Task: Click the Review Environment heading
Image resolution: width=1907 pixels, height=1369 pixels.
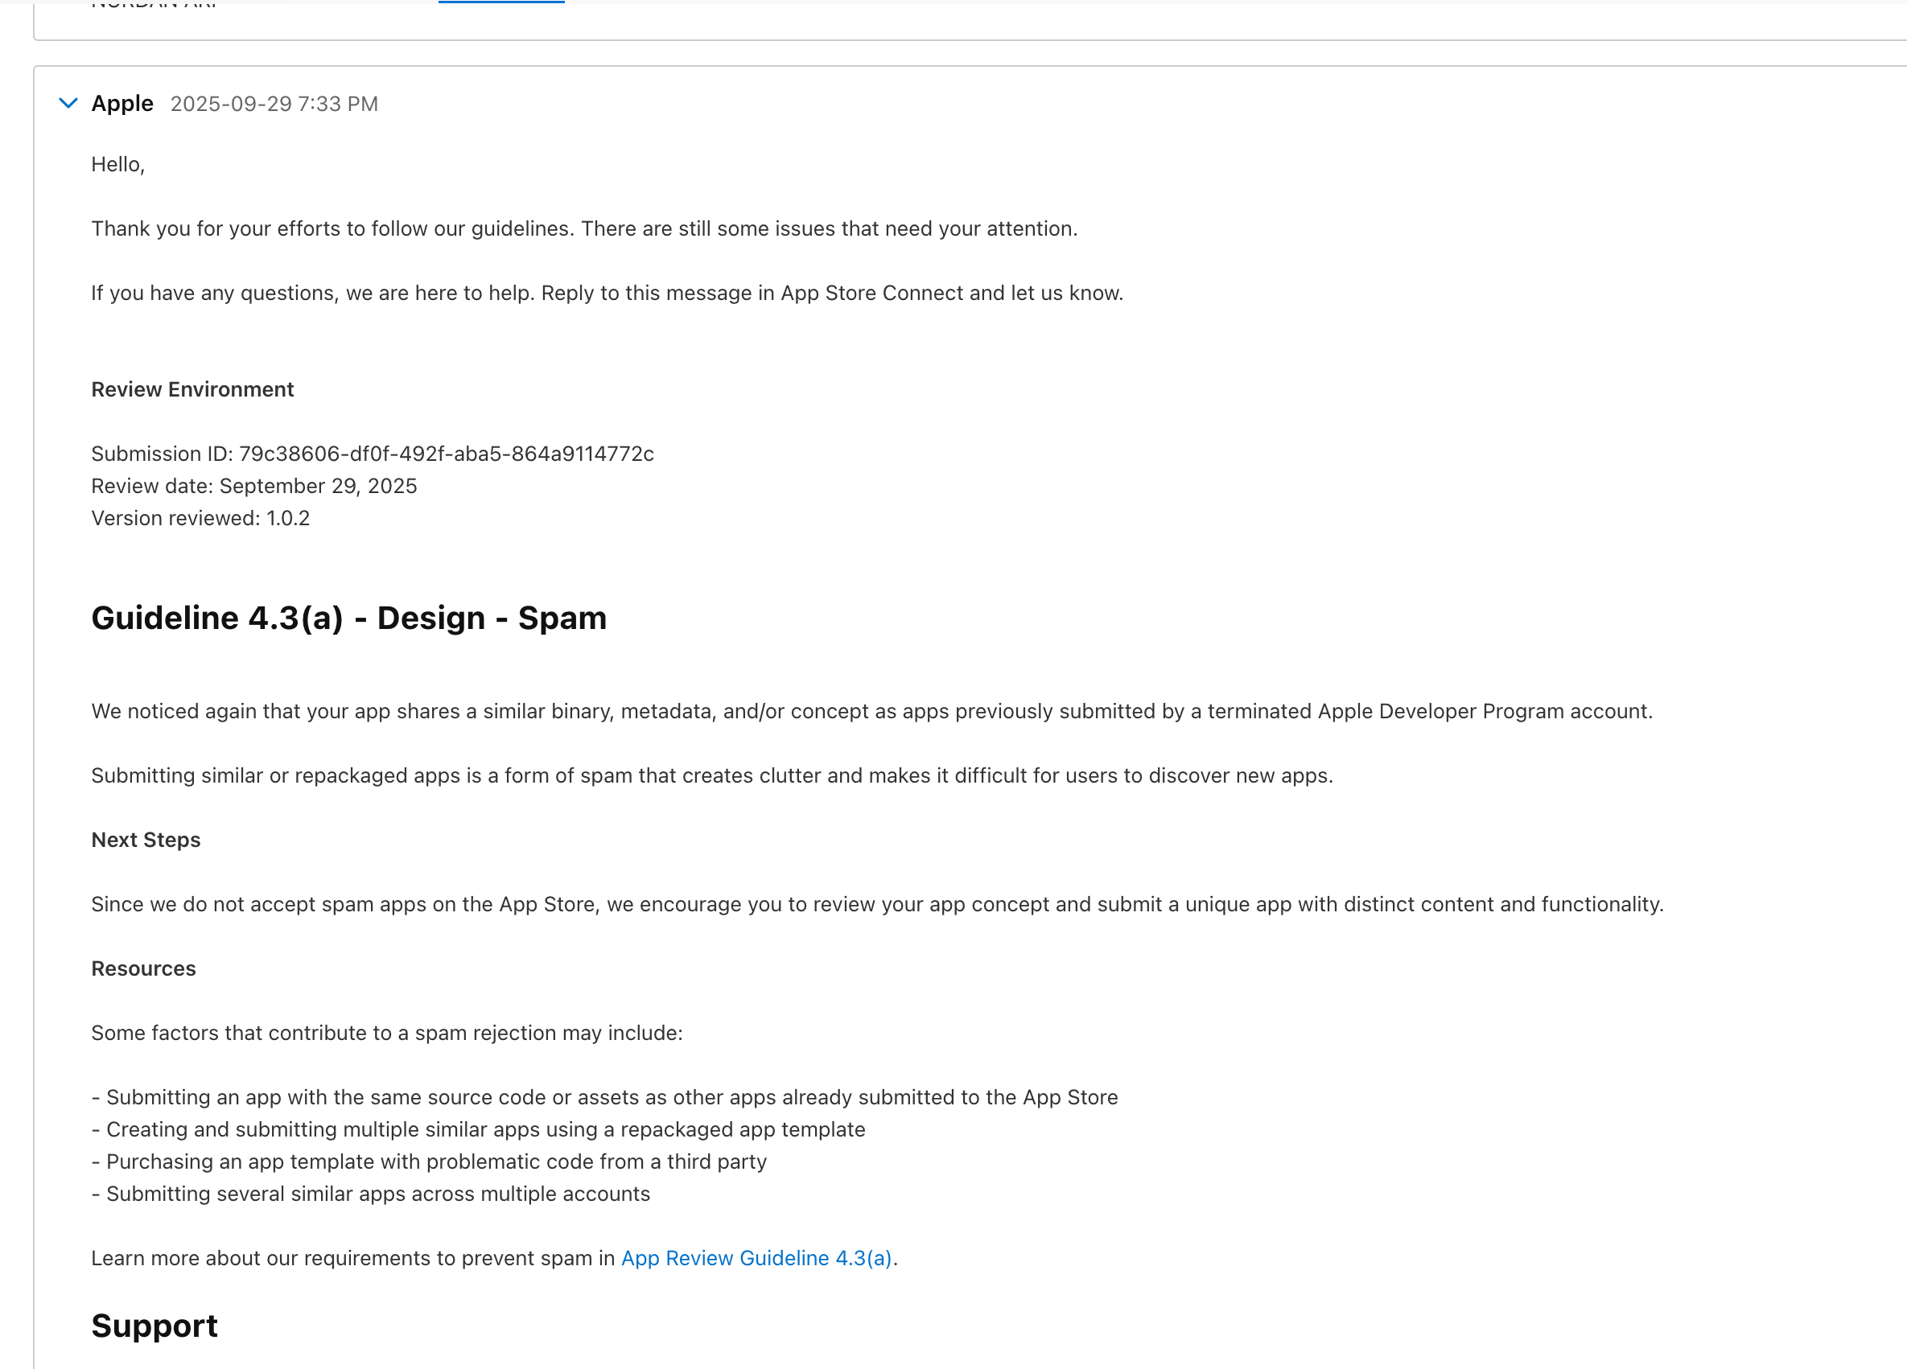Action: click(192, 389)
